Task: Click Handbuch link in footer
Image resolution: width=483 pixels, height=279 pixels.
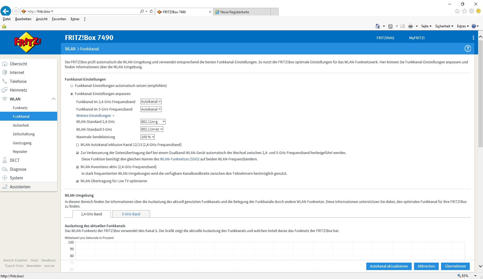Action: [48, 260]
